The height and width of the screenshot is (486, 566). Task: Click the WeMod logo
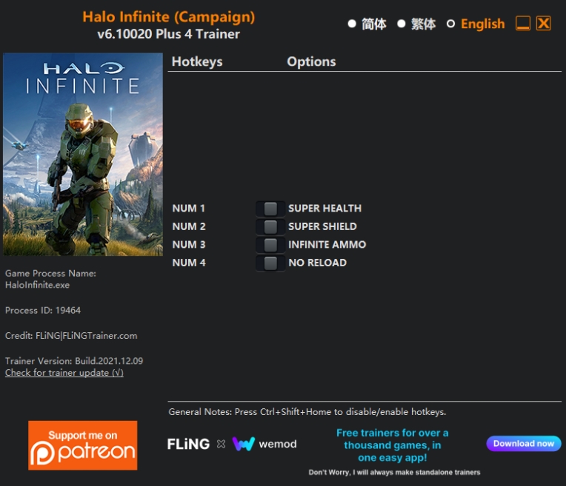pyautogui.click(x=264, y=444)
